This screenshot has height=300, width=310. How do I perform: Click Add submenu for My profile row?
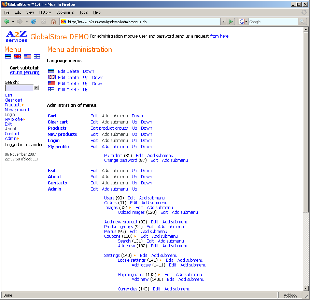pyautogui.click(x=115, y=147)
